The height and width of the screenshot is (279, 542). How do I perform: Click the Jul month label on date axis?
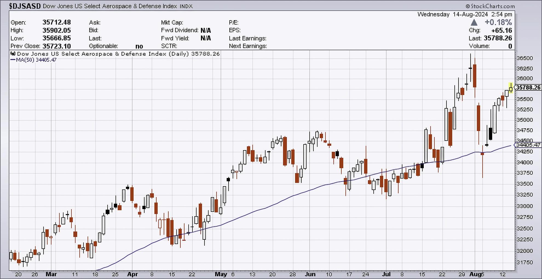coord(386,274)
